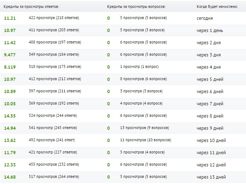The height and width of the screenshot is (184, 246).
Task: Click the 9.477 credits value
Action: tap(10, 55)
